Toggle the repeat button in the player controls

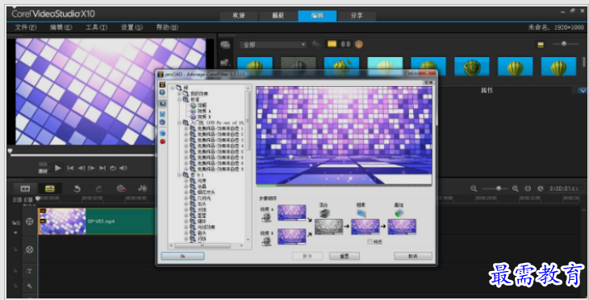[x=113, y=168]
